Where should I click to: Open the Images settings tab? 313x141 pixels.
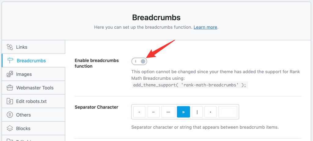pyautogui.click(x=24, y=74)
